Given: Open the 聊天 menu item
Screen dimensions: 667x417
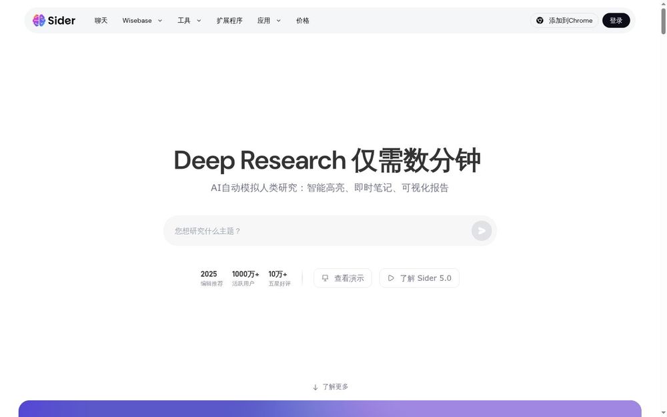Looking at the screenshot, I should click(x=101, y=21).
